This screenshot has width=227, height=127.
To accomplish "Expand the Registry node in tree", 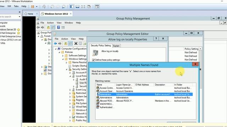I will pos(70,100).
